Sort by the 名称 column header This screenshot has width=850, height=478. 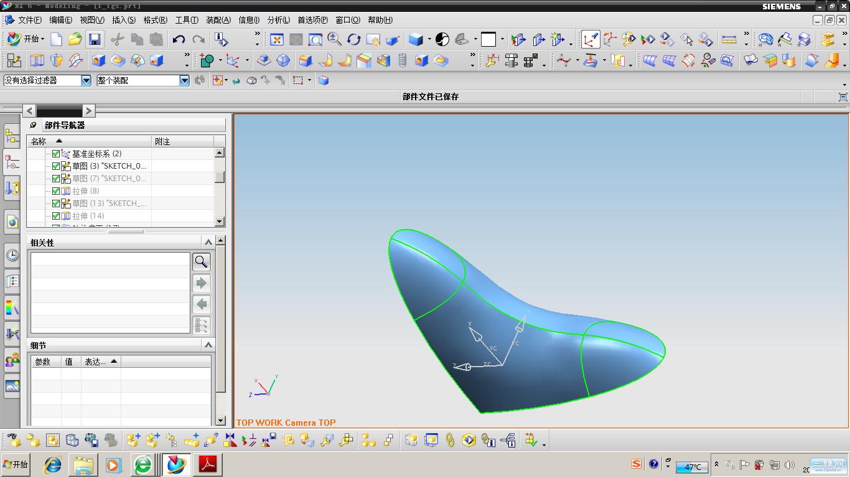(90, 141)
